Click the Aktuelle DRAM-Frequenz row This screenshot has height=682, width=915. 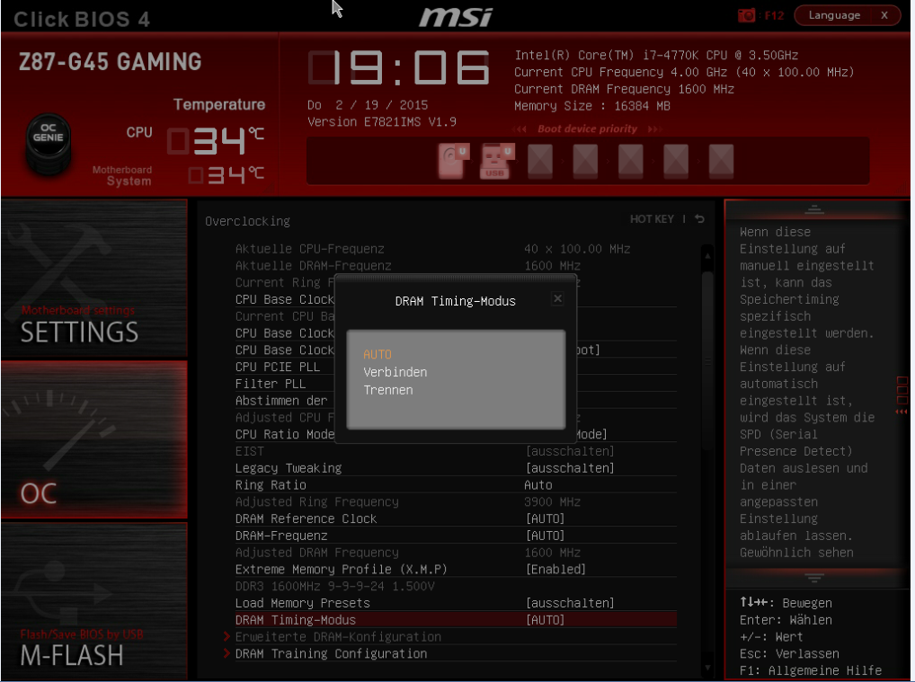coord(455,265)
